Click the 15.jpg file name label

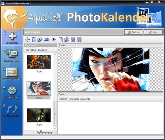click(x=38, y=125)
